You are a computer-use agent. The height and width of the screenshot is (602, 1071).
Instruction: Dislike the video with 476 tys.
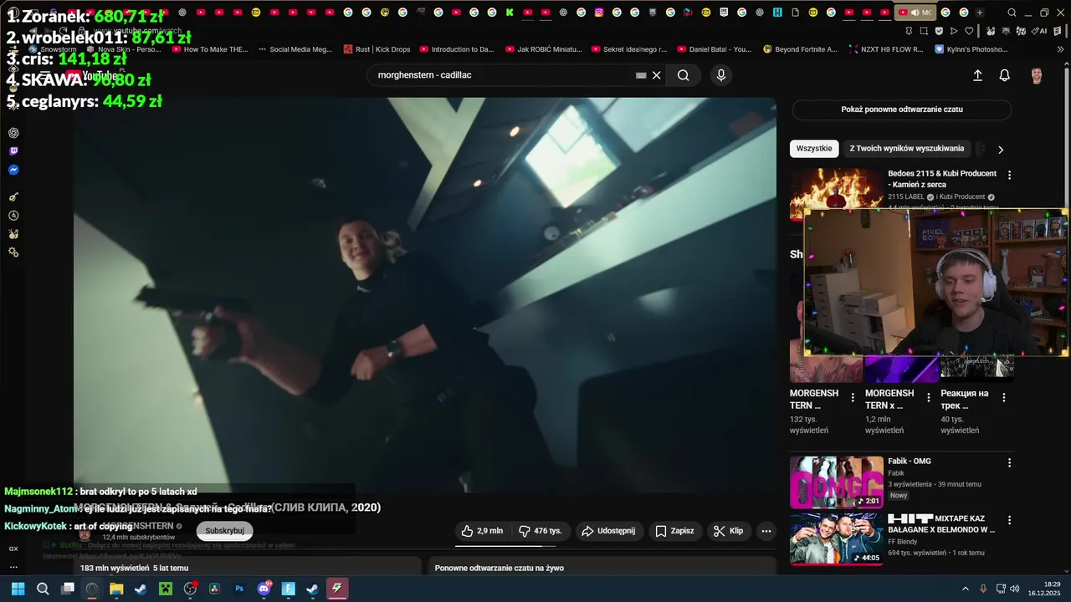pos(540,531)
